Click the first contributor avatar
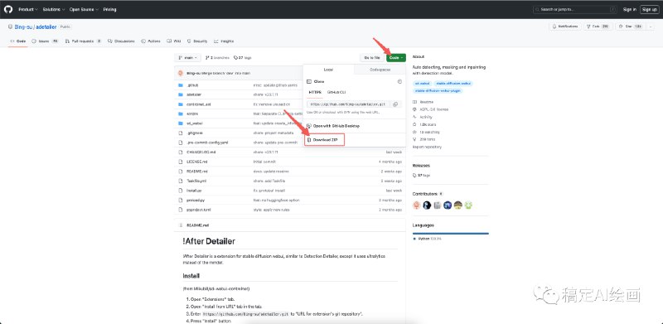 (417, 206)
